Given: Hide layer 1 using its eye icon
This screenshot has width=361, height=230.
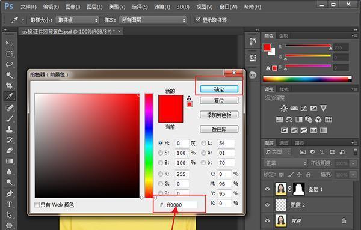Looking at the screenshot, I should [x=267, y=189].
